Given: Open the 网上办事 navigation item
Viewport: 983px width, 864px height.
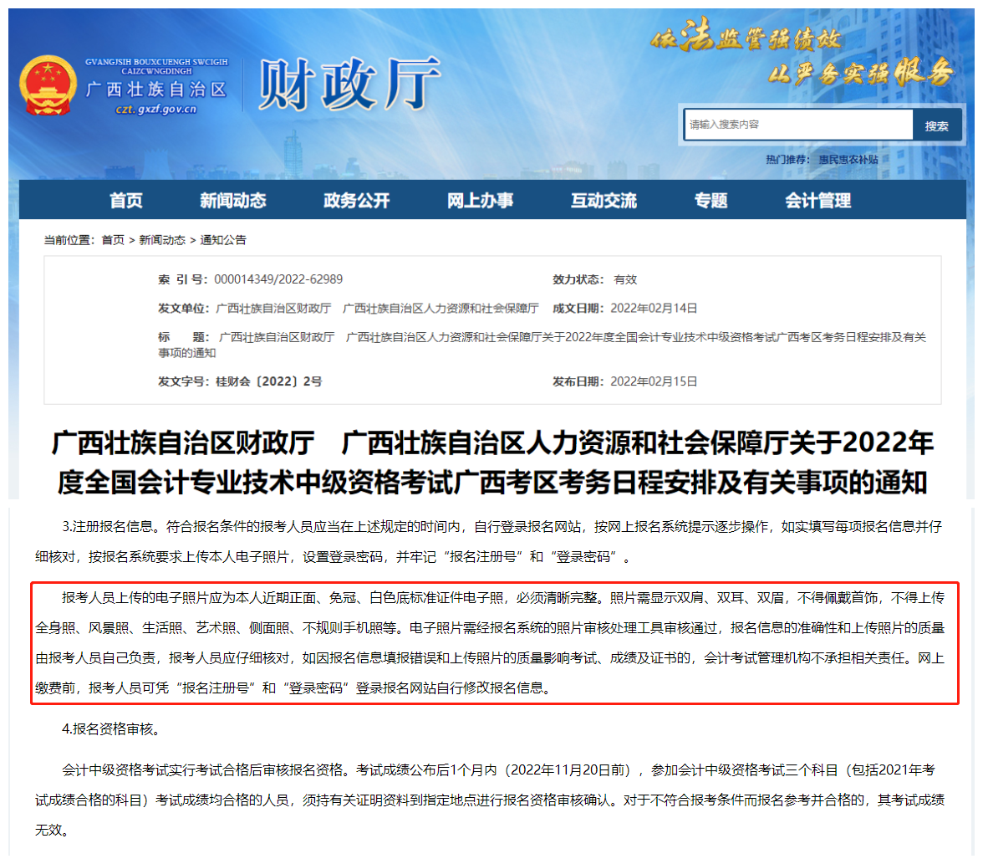Looking at the screenshot, I should click(480, 201).
